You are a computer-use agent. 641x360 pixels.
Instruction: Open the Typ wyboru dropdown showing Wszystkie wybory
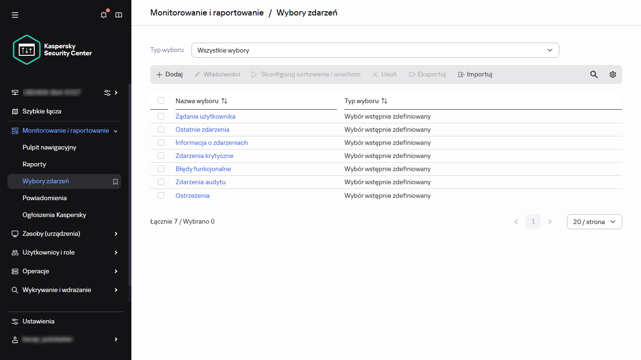[x=374, y=50]
